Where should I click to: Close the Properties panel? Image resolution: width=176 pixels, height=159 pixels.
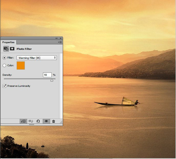click(61, 39)
